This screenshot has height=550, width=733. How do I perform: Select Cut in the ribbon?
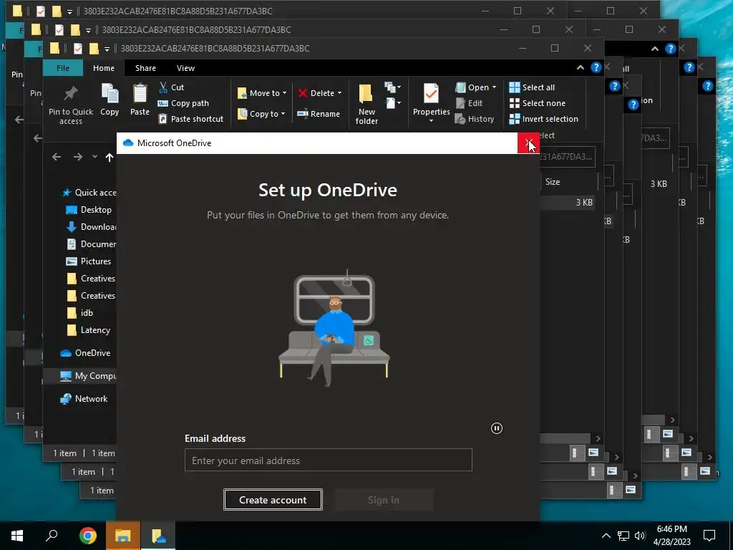coord(172,87)
